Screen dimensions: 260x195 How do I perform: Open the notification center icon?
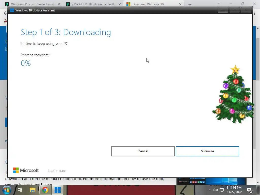[249, 190]
